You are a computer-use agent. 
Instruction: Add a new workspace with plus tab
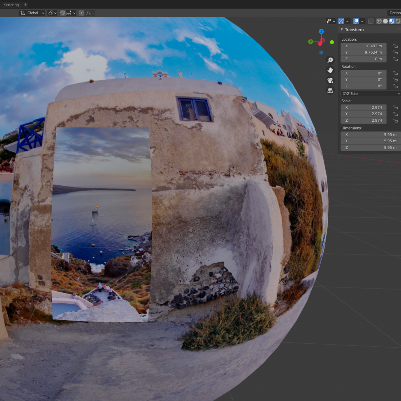[26, 5]
